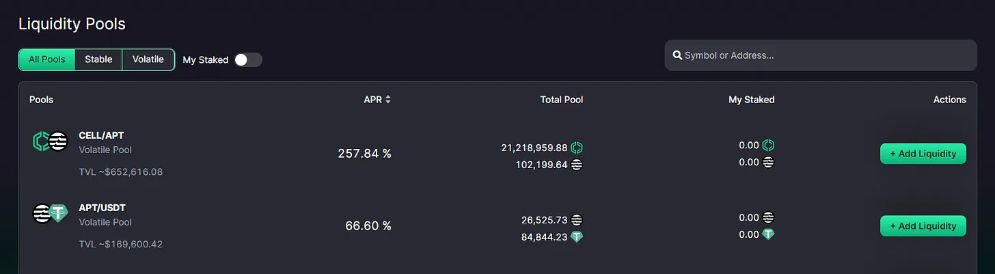Switch to the Stable pools tab
The image size is (995, 274).
(x=98, y=59)
